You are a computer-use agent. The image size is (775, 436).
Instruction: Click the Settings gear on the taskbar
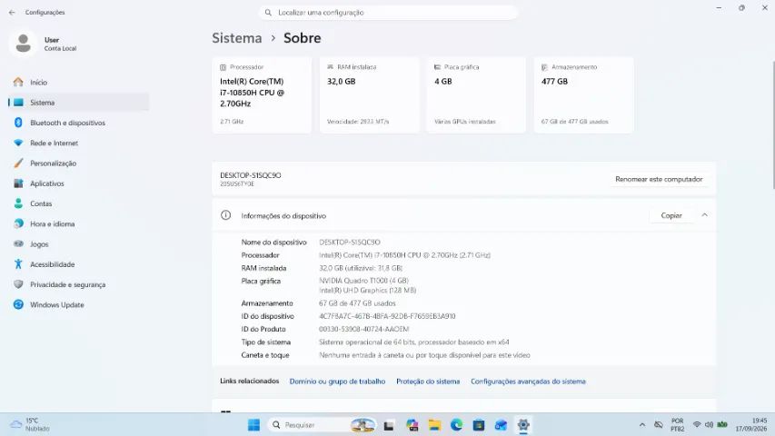pos(523,425)
